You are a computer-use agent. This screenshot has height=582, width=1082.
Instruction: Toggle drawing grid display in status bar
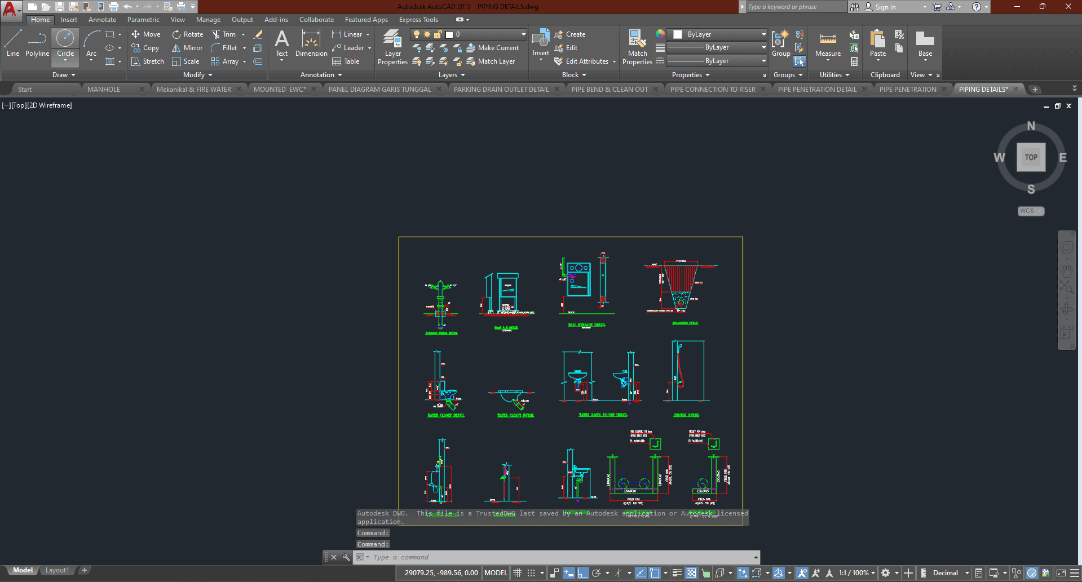coord(517,573)
